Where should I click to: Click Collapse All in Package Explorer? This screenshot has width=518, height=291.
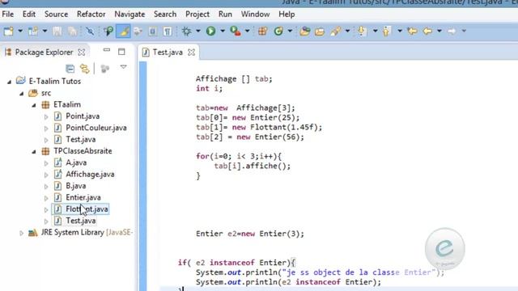70,68
